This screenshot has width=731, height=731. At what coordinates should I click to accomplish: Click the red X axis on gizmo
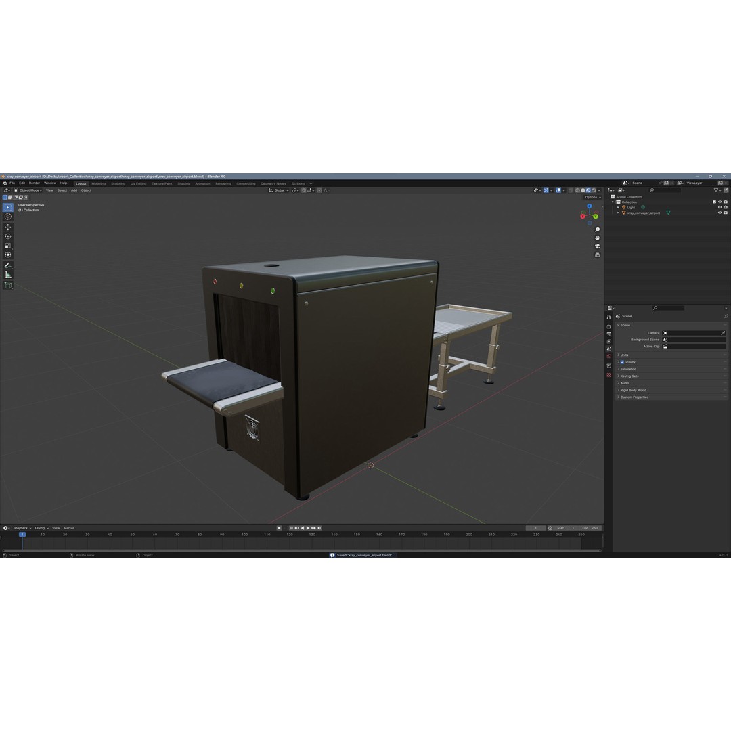[x=583, y=217]
